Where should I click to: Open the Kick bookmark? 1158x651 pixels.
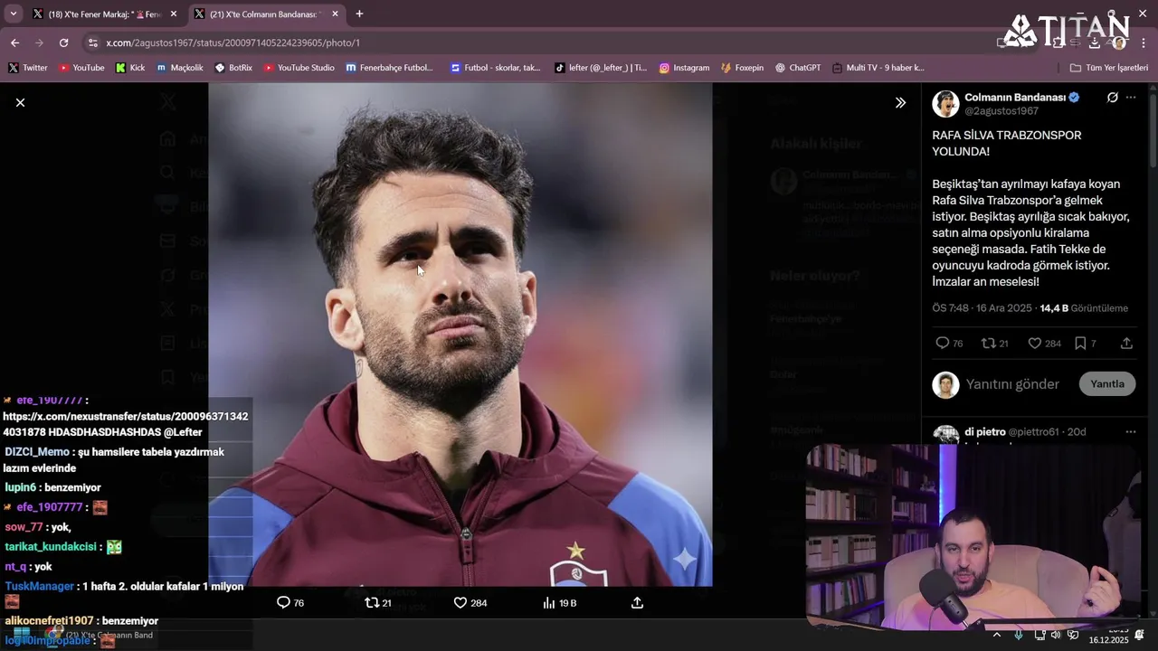coord(130,68)
